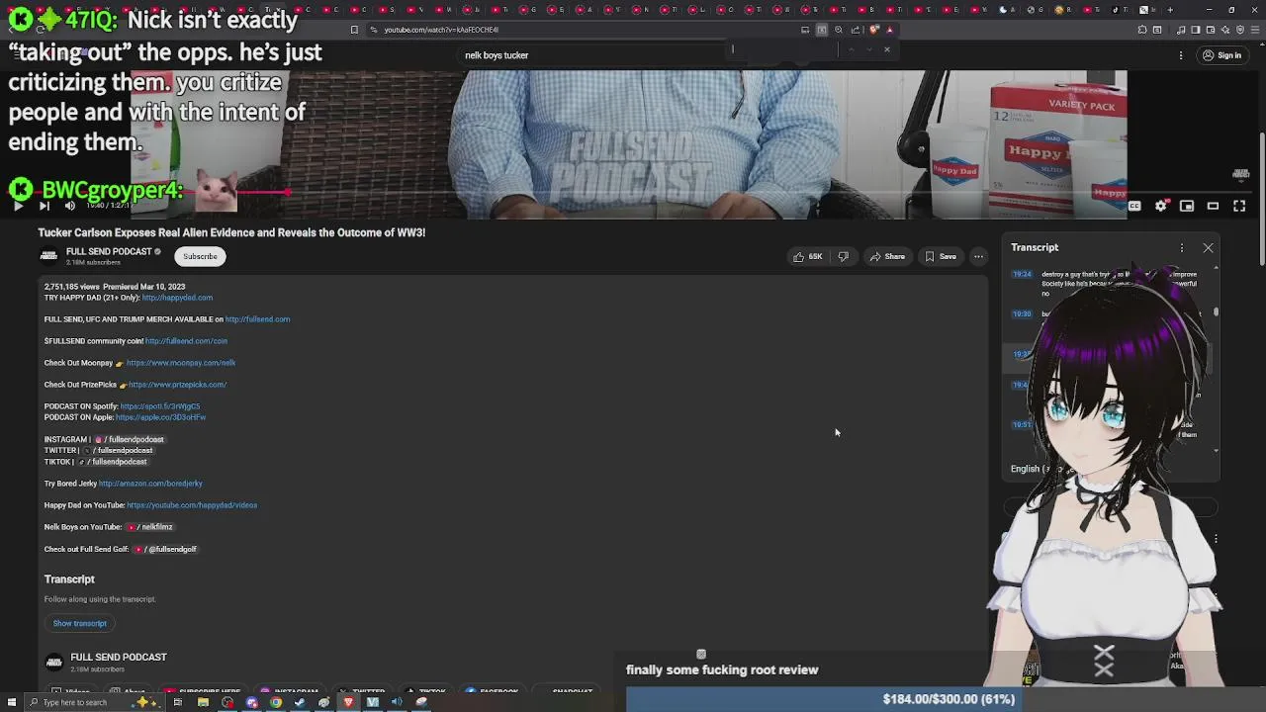Open the Instagram fullsendpodcast link
This screenshot has height=712, width=1266.
coord(130,440)
